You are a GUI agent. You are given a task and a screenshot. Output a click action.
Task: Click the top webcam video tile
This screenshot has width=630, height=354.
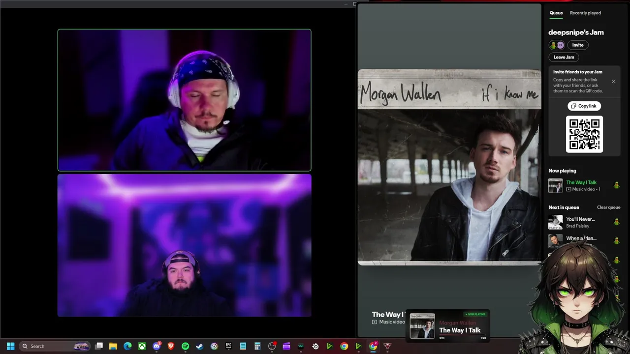(x=185, y=100)
